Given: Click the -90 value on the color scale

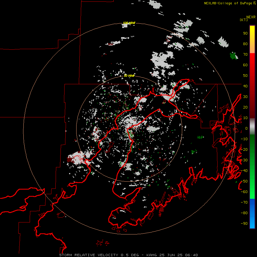Looking at the screenshot, I should point(244,224).
